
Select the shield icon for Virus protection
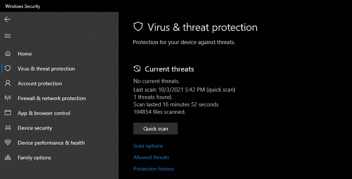click(8, 68)
